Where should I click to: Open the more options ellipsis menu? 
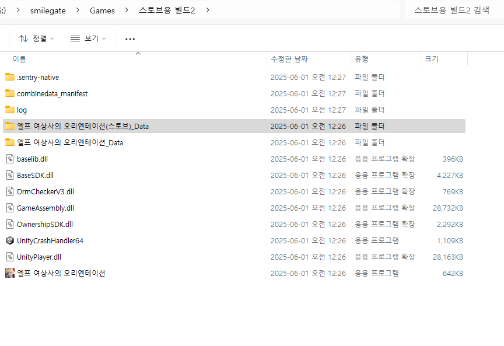[x=130, y=39]
